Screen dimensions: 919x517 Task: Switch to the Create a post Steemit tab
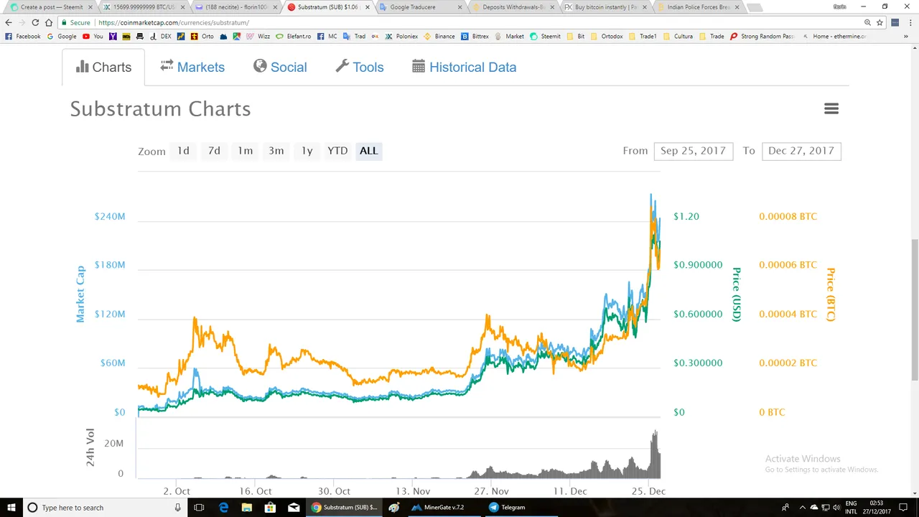[x=52, y=7]
